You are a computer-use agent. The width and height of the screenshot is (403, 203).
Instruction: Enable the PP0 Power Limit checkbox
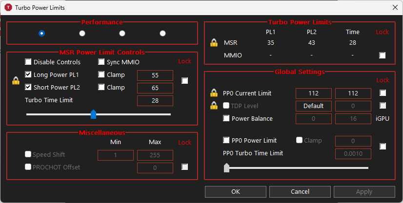[x=226, y=140]
